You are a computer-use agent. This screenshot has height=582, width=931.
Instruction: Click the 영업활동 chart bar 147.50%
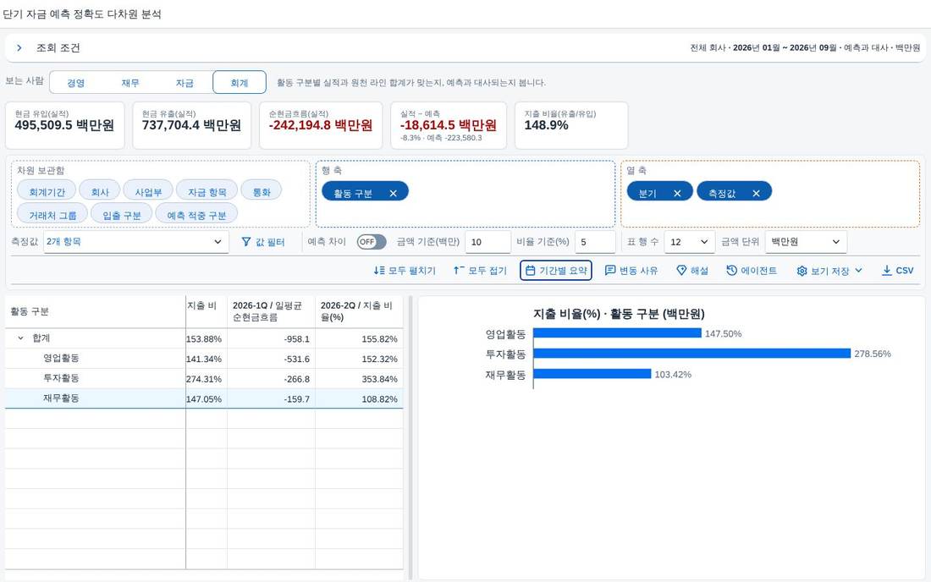[618, 333]
